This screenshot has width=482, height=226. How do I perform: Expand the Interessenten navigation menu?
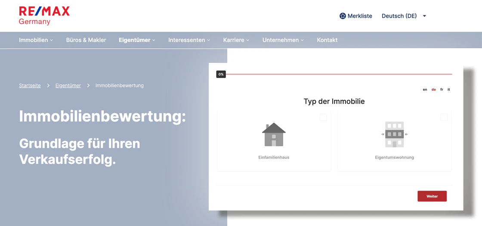click(189, 40)
